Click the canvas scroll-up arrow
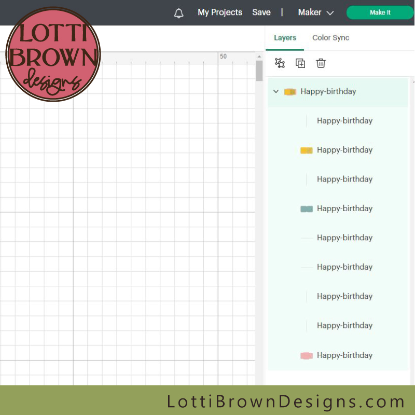The height and width of the screenshot is (415, 415). pyautogui.click(x=259, y=57)
